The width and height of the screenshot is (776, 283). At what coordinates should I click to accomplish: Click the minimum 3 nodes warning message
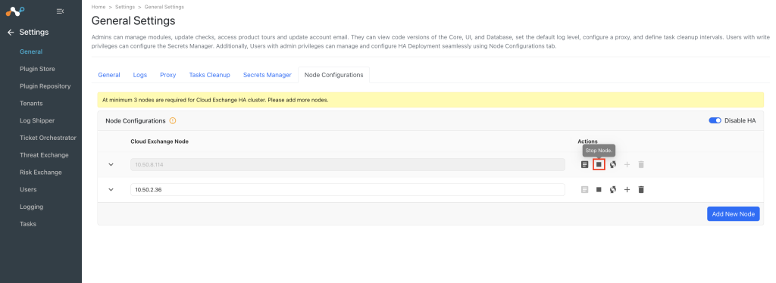click(x=215, y=100)
